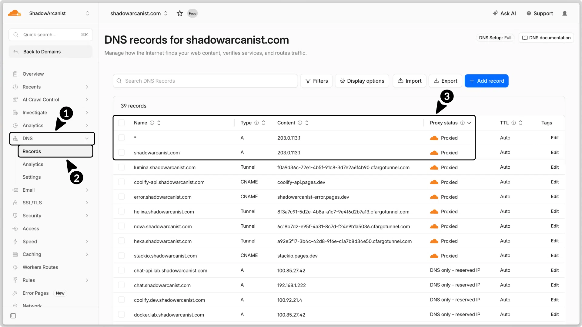This screenshot has width=582, height=327.
Task: Sort records by Content column arrows
Action: [x=307, y=123]
